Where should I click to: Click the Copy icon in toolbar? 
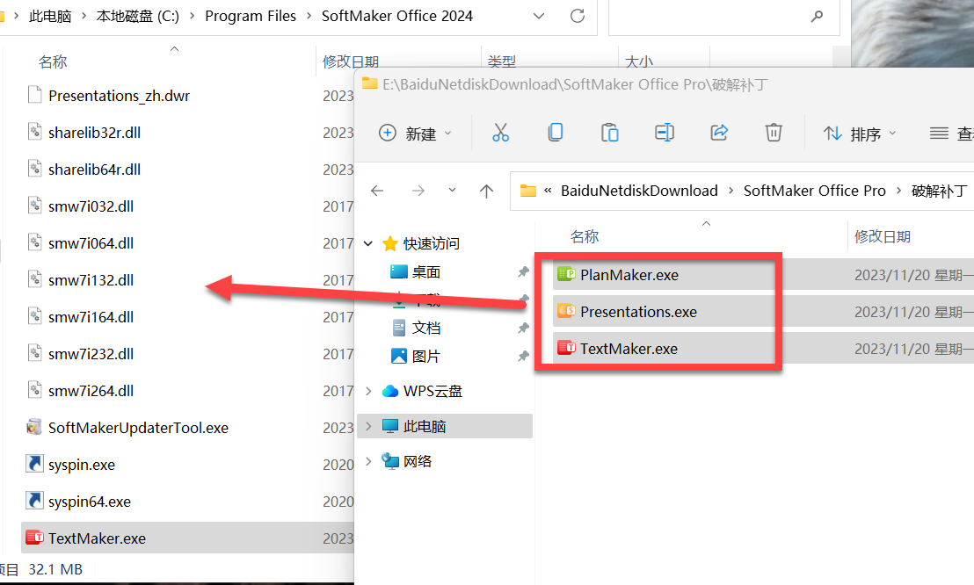pos(555,133)
